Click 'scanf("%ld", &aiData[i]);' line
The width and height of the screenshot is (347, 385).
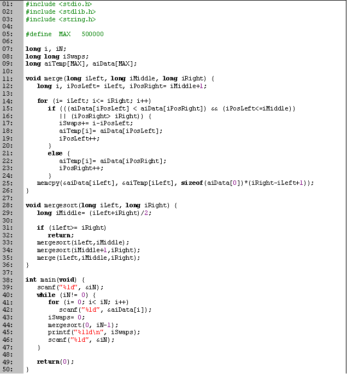(105, 310)
